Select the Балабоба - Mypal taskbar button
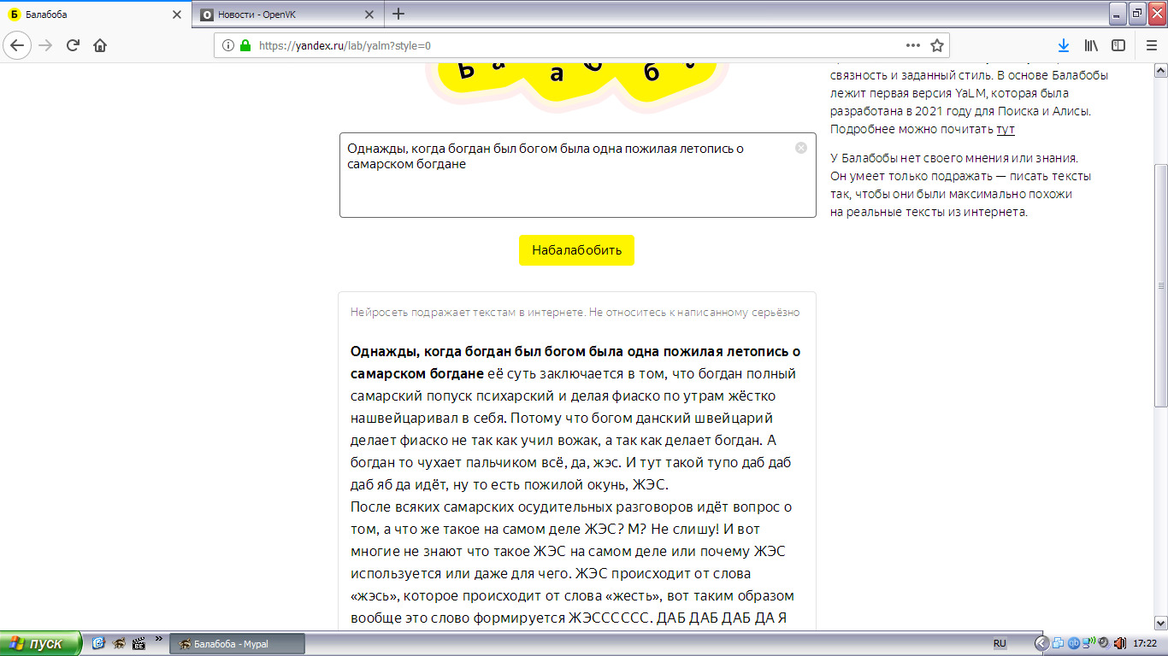 pos(238,644)
